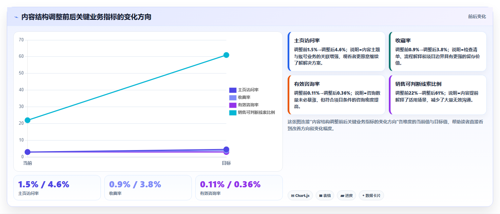Screen dimensions: 500x214
Task: Click the 0.11% / 0.36% stat card
Action: 239,188
